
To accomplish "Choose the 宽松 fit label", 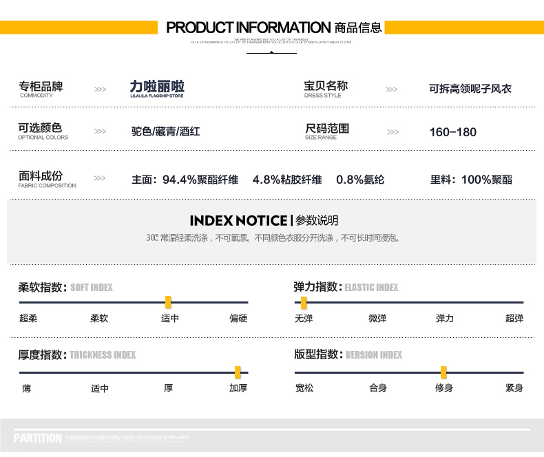I will (304, 388).
